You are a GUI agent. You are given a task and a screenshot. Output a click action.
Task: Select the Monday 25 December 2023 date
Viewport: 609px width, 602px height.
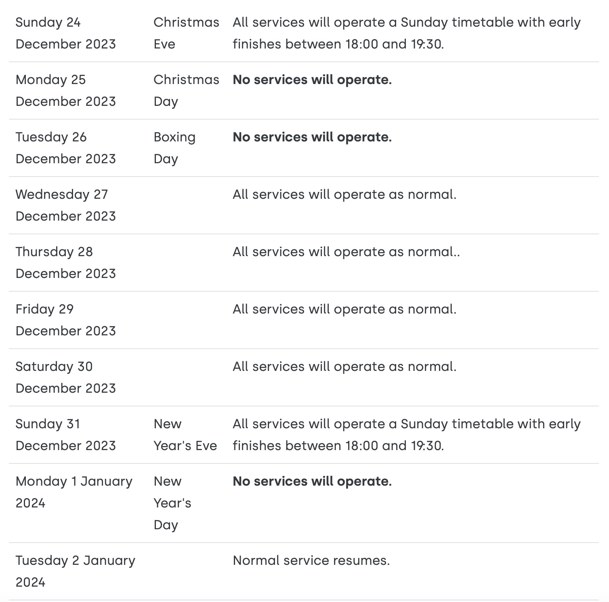pyautogui.click(x=65, y=91)
